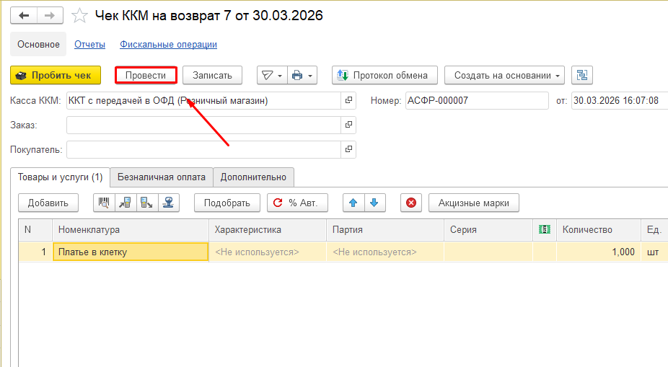Move the row up with the blue arrow
The height and width of the screenshot is (367, 668).
pyautogui.click(x=353, y=203)
